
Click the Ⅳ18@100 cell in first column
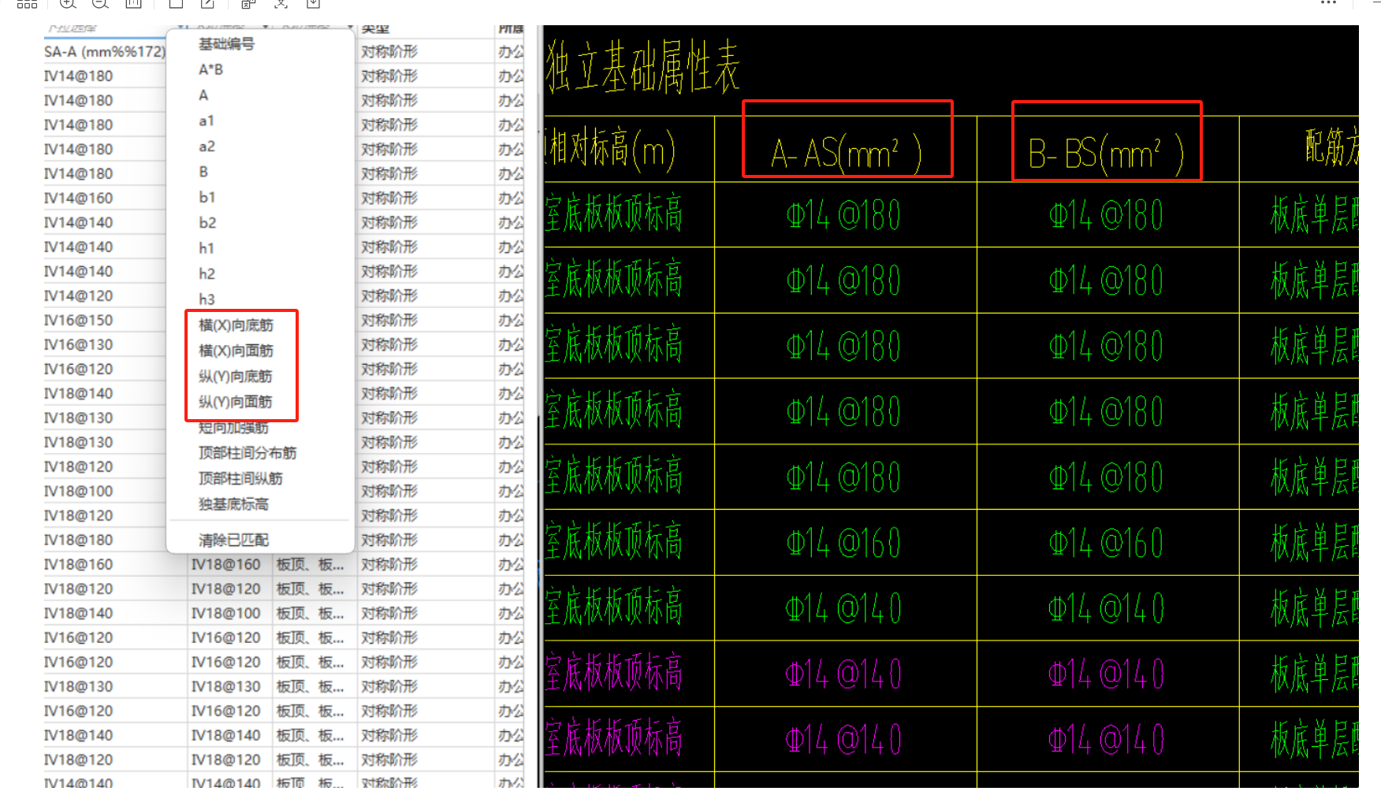tap(79, 491)
